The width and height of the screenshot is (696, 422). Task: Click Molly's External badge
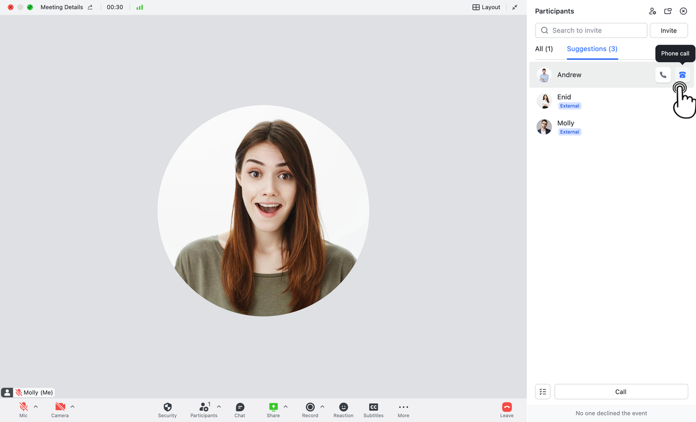click(x=569, y=132)
